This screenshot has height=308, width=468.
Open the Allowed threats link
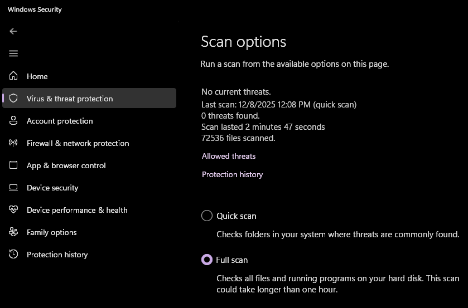tap(229, 157)
